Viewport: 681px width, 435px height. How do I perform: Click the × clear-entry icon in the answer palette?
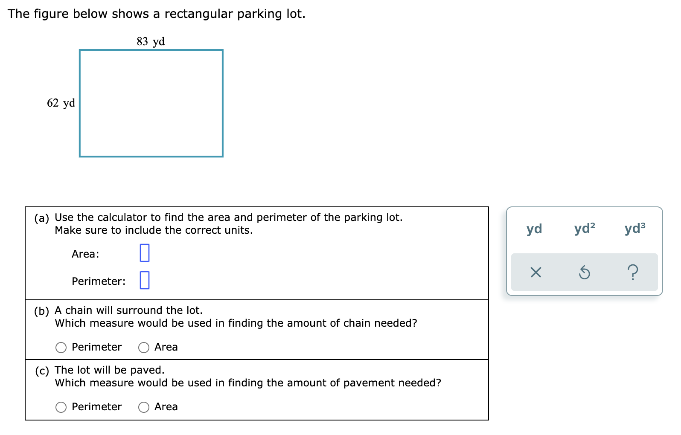[x=536, y=272]
